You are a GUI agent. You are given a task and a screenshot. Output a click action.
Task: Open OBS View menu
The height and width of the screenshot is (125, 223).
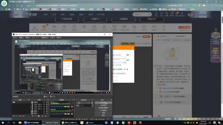28,37
